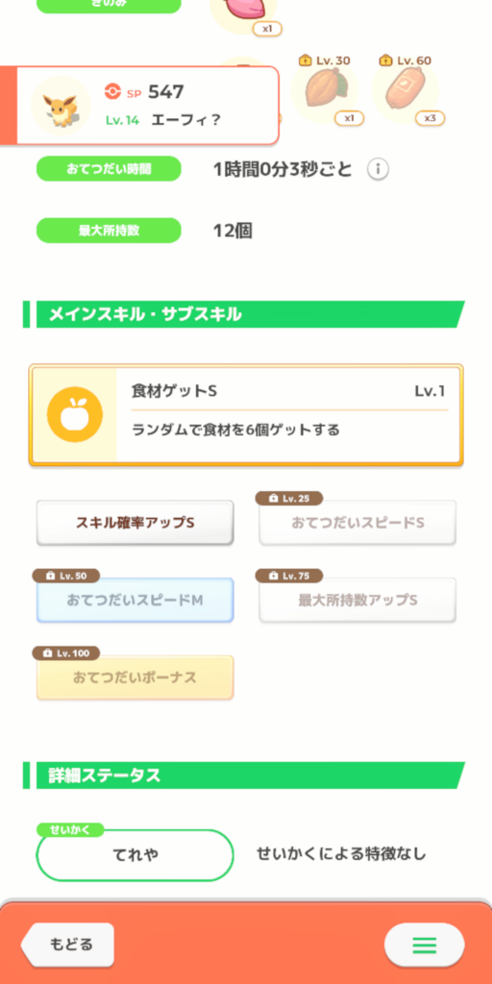The image size is (492, 984).
Task: Tap the 最大所持数 green label
Action: pos(109,231)
